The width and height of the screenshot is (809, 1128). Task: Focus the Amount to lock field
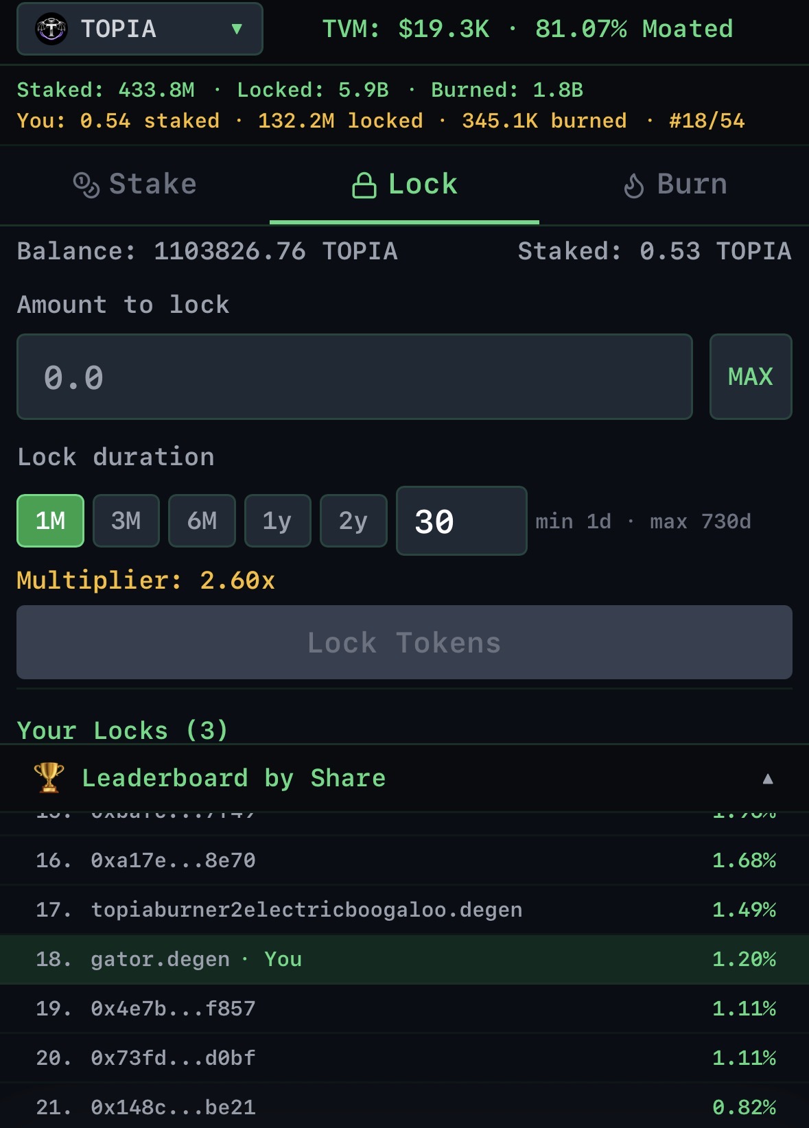pyautogui.click(x=355, y=377)
